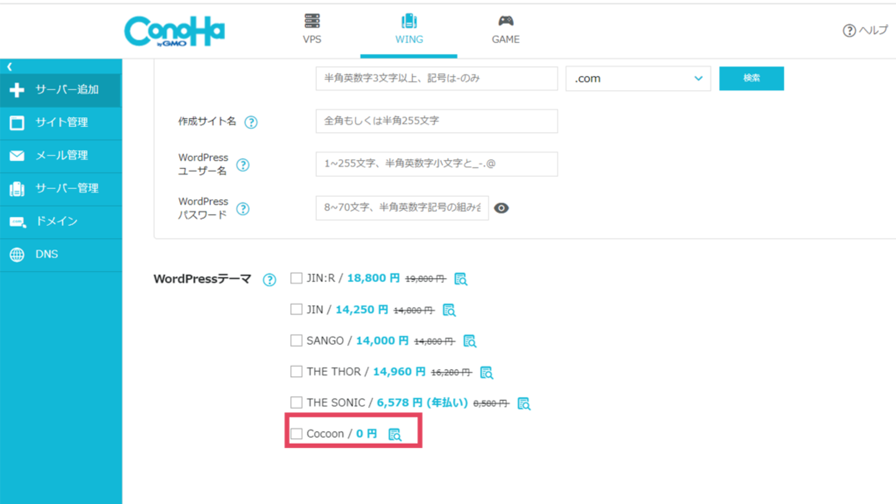Check the THE SONIC theme checkbox
Image resolution: width=896 pixels, height=504 pixels.
click(x=296, y=402)
